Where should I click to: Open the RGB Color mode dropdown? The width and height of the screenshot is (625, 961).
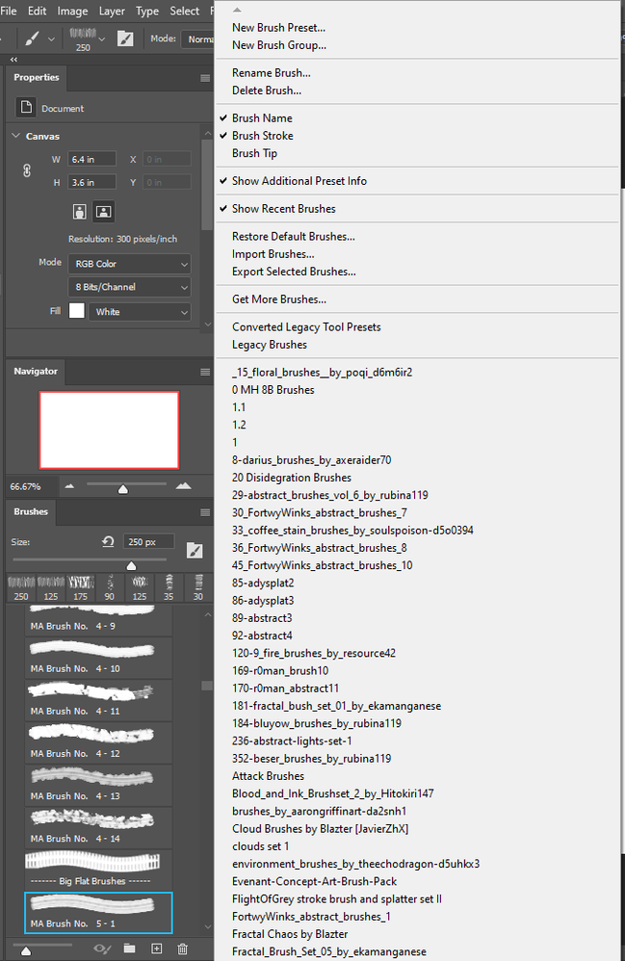[129, 264]
